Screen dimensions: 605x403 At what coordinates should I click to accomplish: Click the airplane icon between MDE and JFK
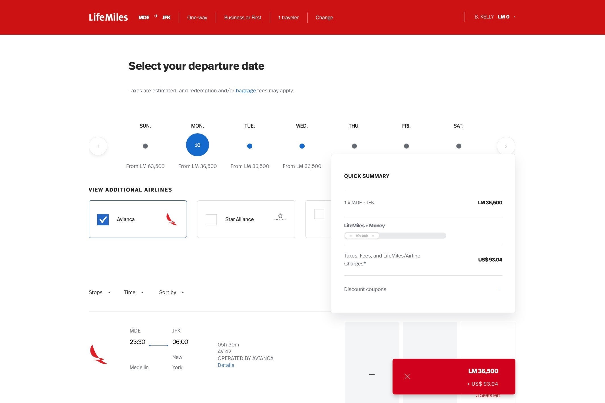[156, 16]
